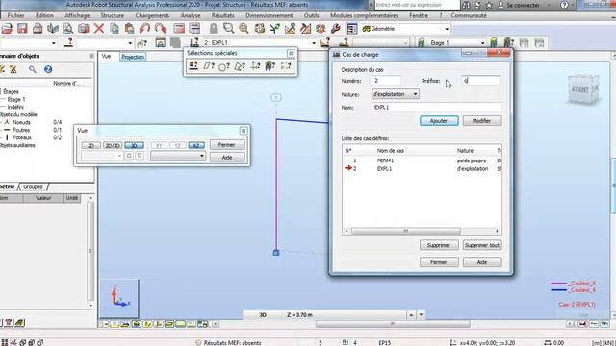Click the Préfixe input field

[481, 81]
